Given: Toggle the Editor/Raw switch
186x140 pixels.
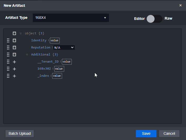Looking at the screenshot, I should (x=154, y=19).
